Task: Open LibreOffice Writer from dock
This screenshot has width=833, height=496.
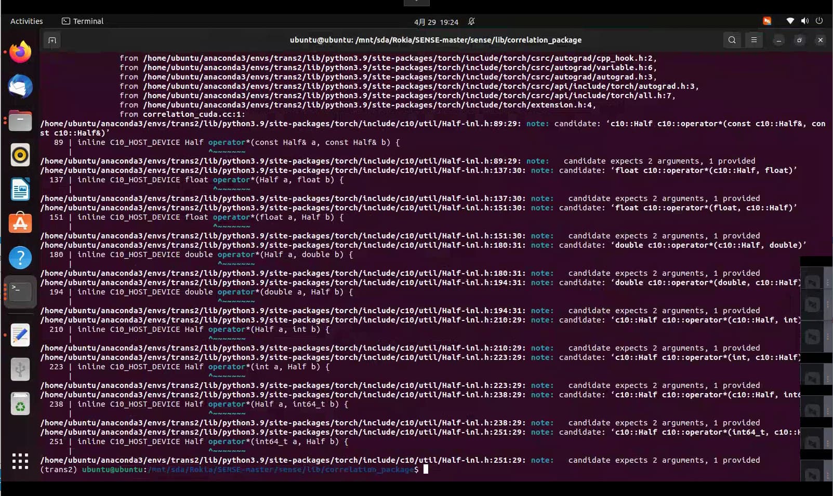Action: tap(20, 189)
